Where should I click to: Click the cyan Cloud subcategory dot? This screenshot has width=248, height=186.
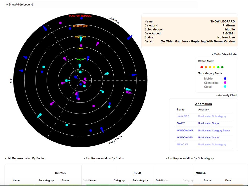[225, 87]
